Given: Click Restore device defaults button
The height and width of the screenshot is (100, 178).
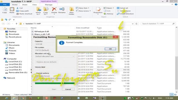Looking at the screenshot, I should 46,62.
